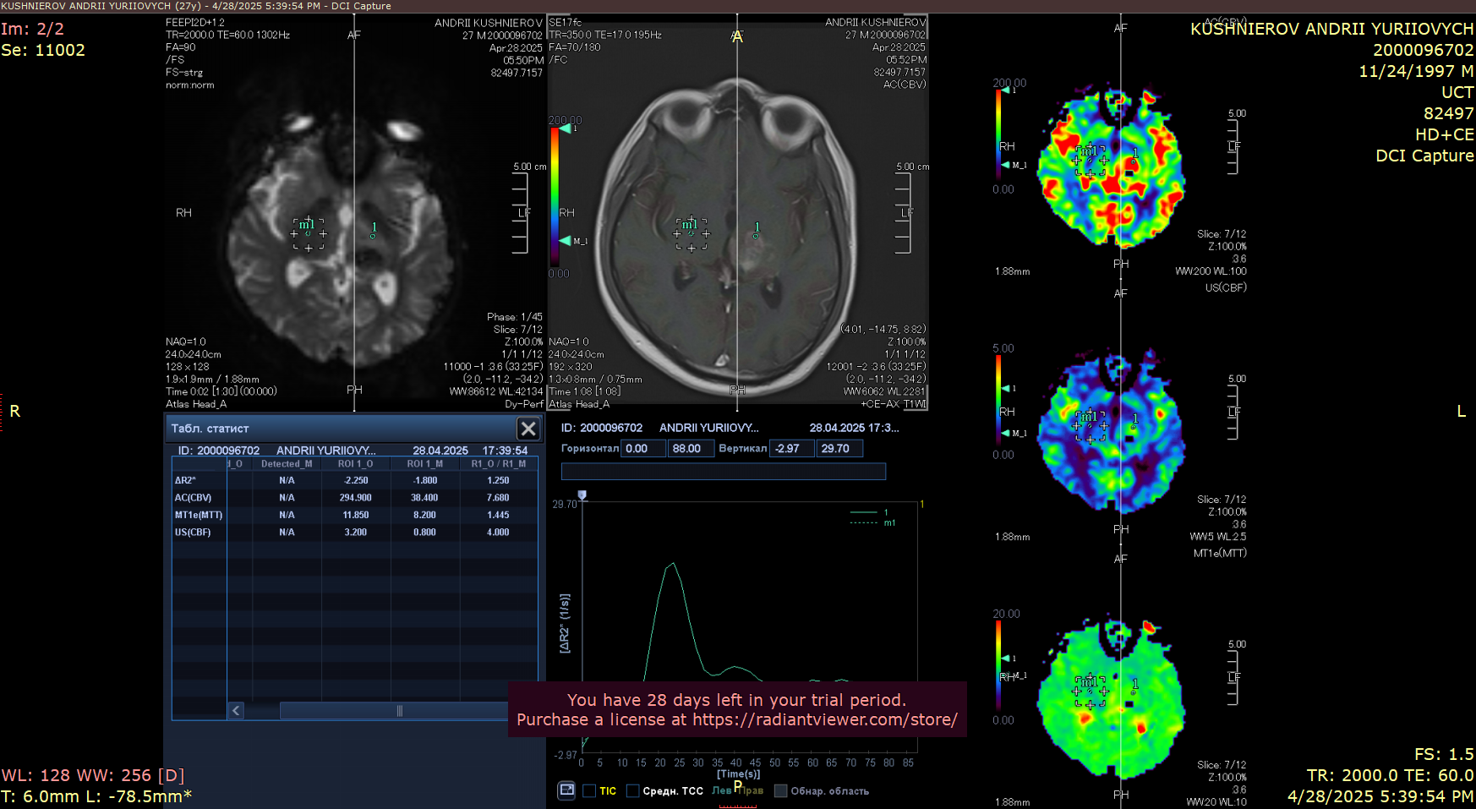Click the M_1 color scale marker on T1W overlay

click(566, 241)
